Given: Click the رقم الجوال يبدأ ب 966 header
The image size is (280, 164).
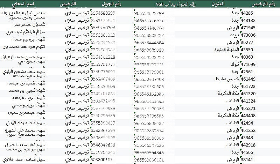Looking at the screenshot, I should pyautogui.click(x=176, y=4).
